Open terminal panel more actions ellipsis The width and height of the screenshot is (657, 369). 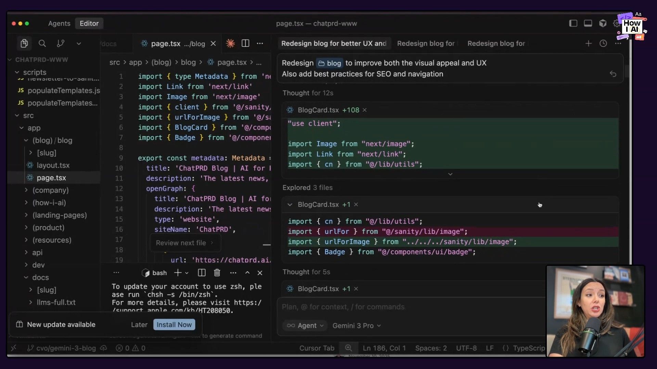tap(233, 273)
